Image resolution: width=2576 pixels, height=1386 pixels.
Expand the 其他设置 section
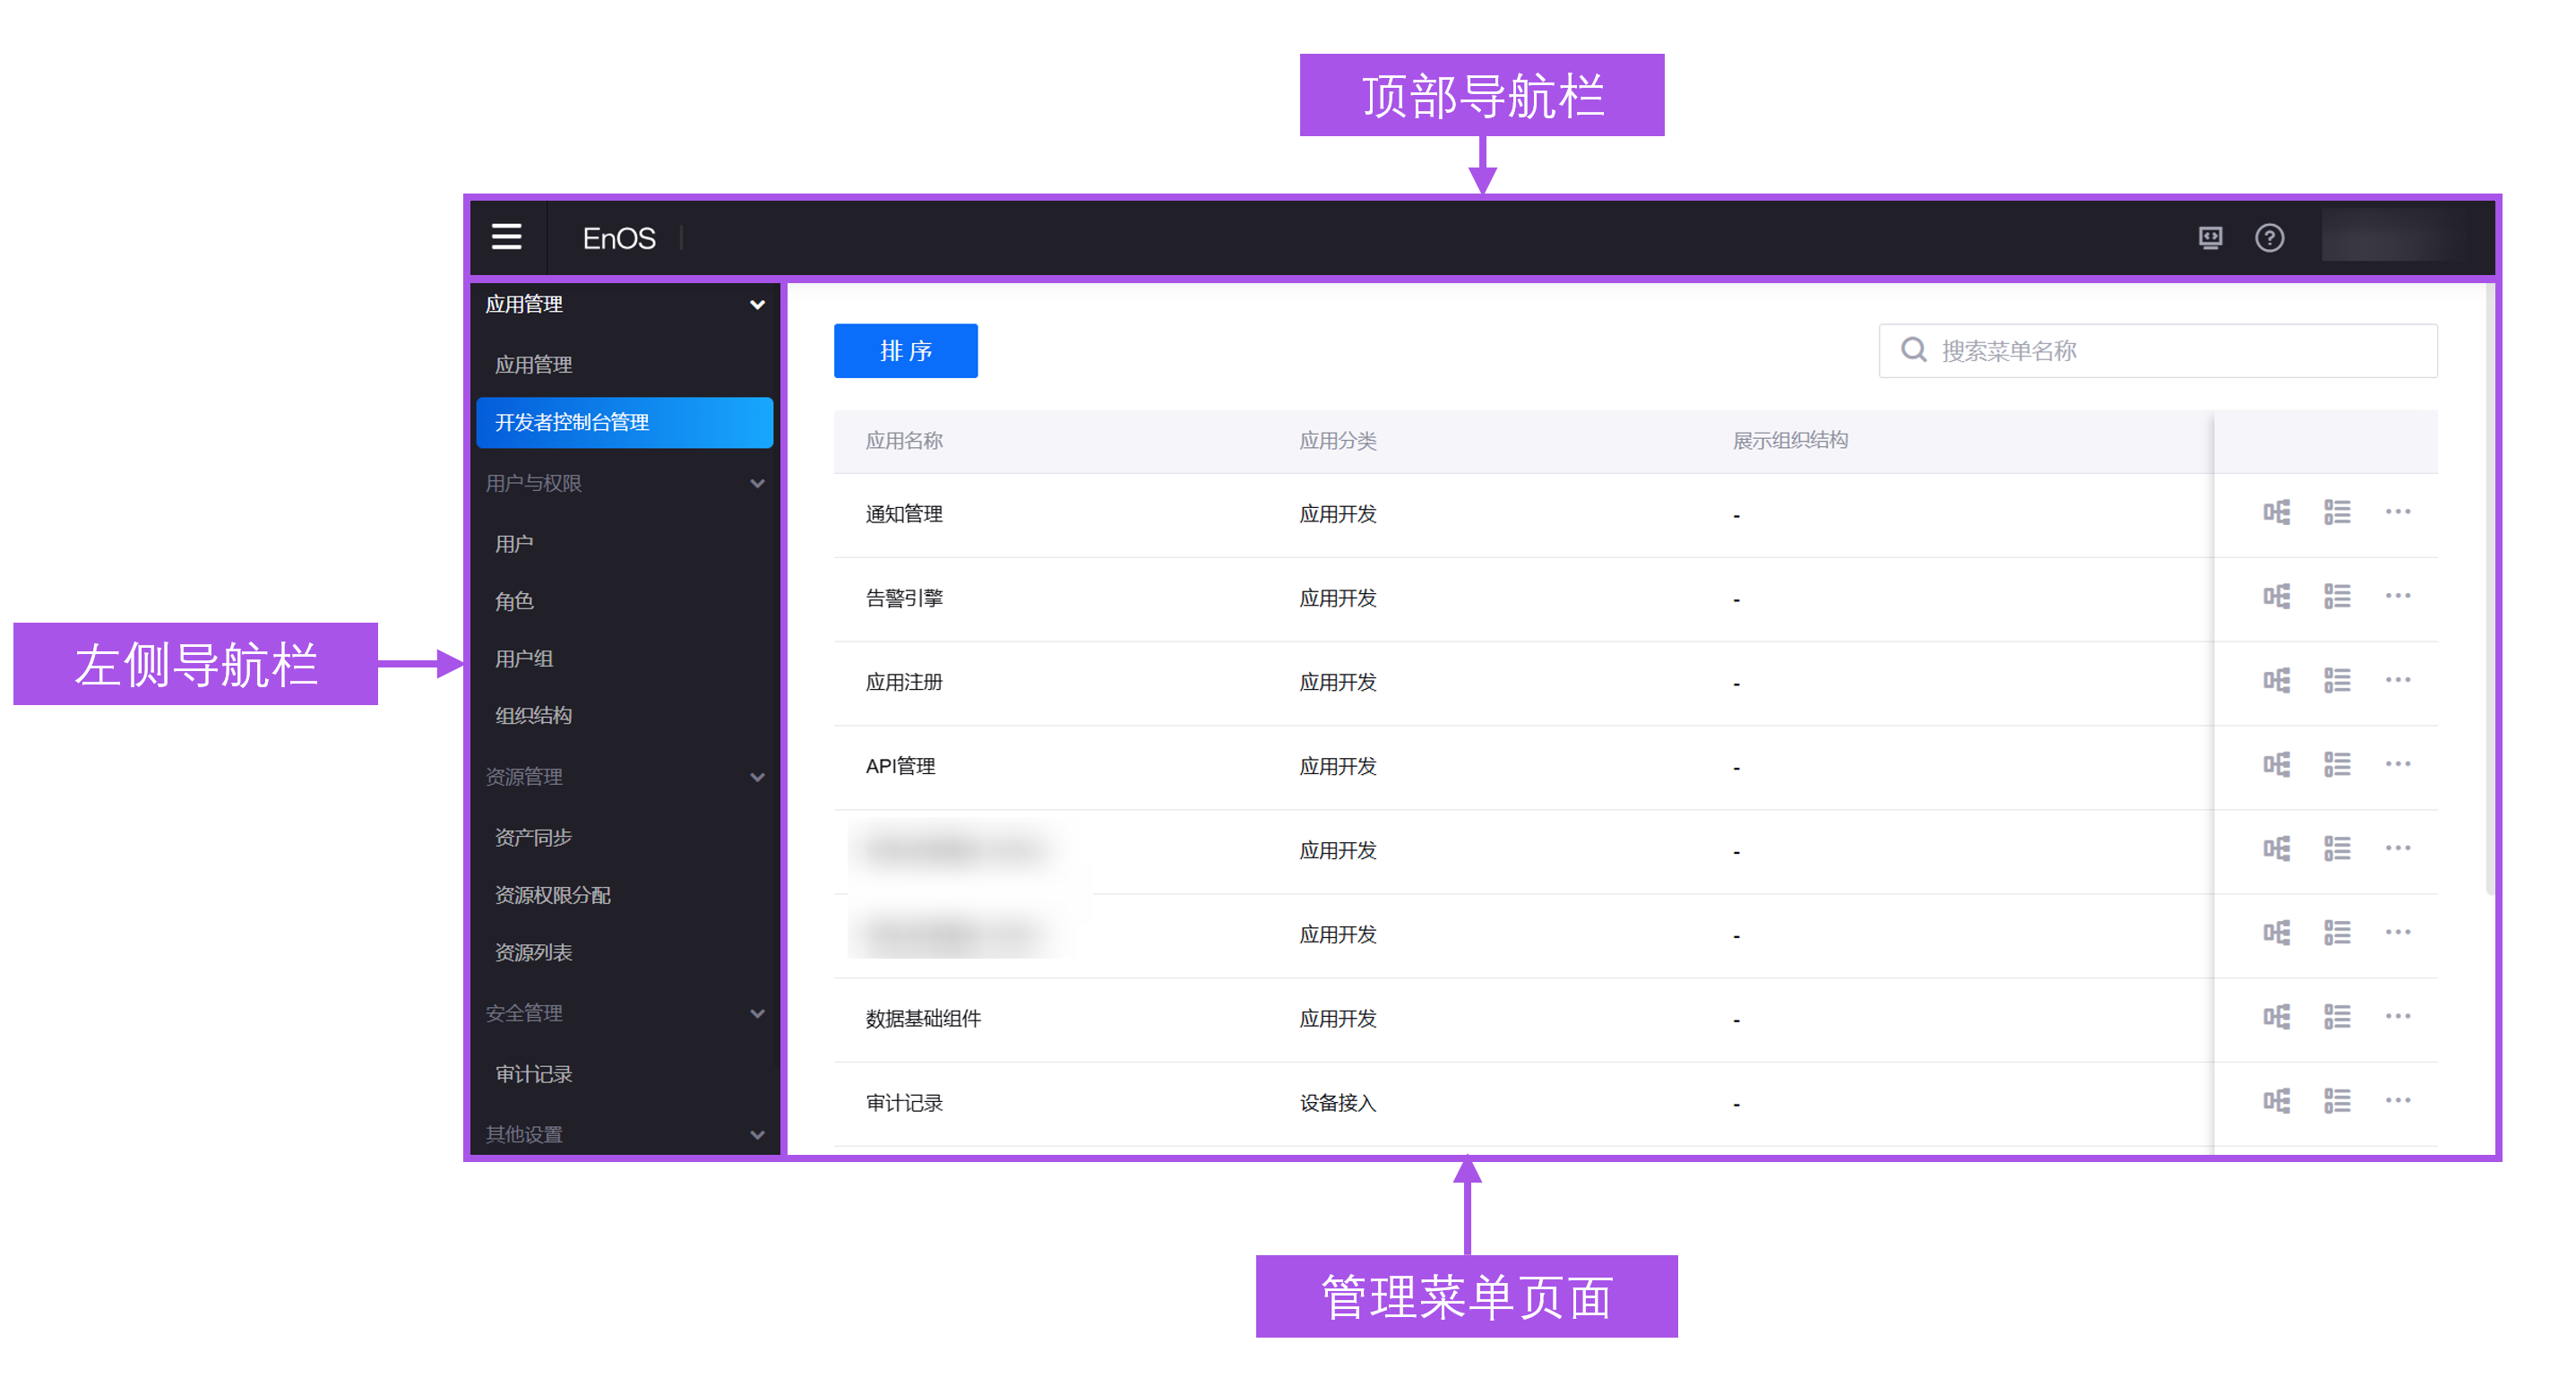coord(757,1135)
